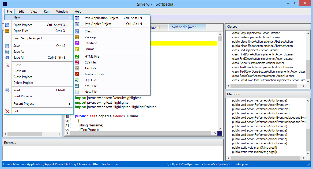This screenshot has width=313, height=169.
Task: Open the Window menu
Action: (x=62, y=12)
